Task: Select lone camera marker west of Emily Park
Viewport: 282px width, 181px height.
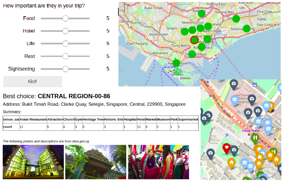Action: (x=210, y=153)
